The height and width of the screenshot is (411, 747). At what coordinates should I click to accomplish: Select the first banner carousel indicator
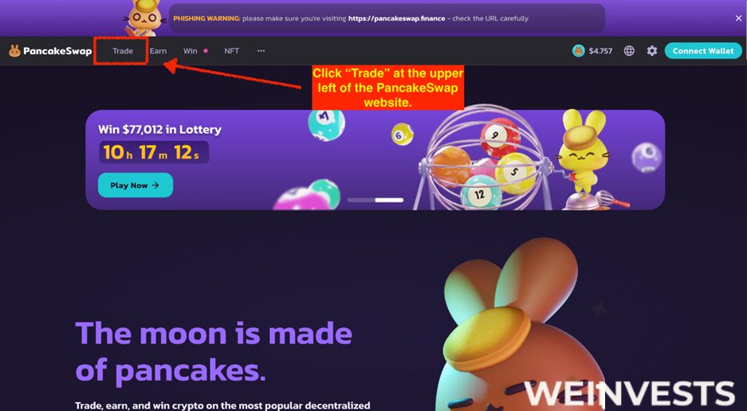[x=361, y=200]
